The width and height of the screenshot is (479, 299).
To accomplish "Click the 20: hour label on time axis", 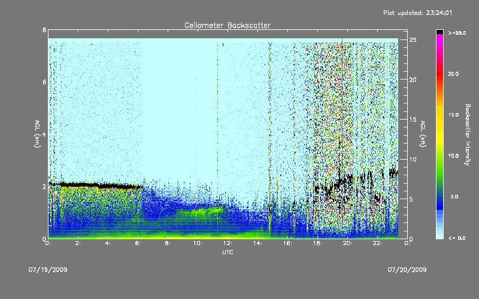I will coord(348,243).
